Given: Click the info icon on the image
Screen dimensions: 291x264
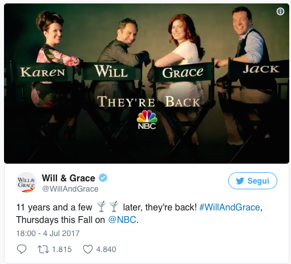Looking at the screenshot, I should pos(280,11).
